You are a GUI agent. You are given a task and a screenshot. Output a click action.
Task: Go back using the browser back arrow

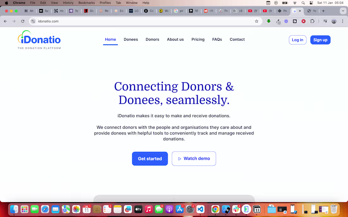5,21
